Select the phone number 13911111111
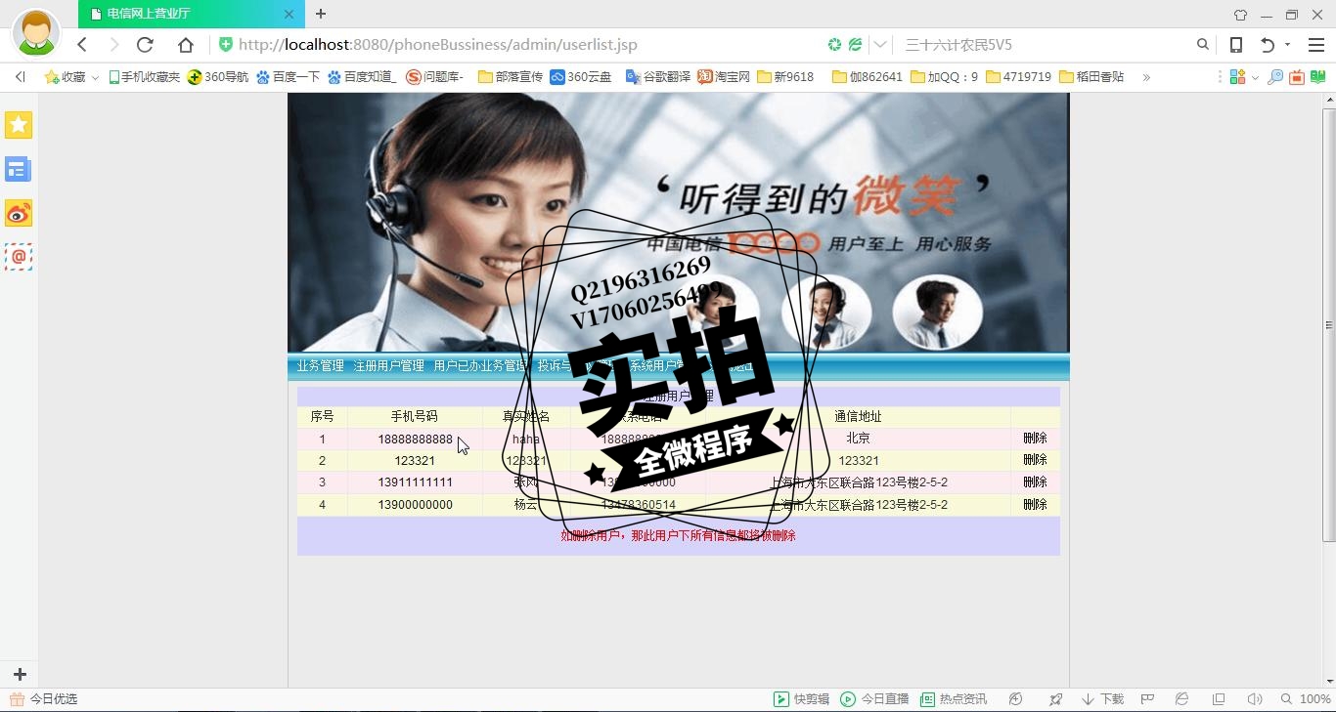 tap(415, 483)
